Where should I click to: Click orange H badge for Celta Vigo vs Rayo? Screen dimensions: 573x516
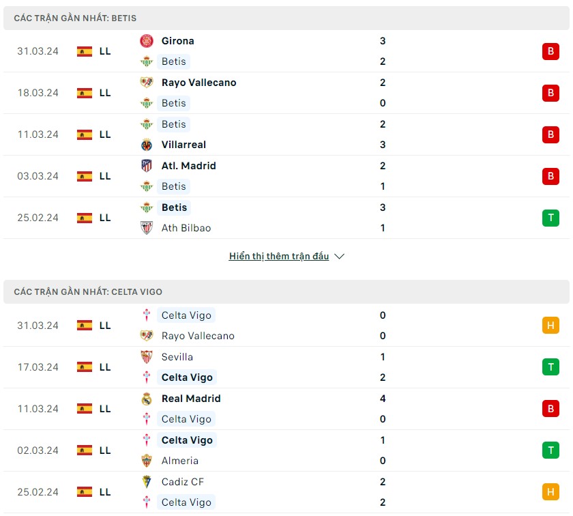coord(550,326)
